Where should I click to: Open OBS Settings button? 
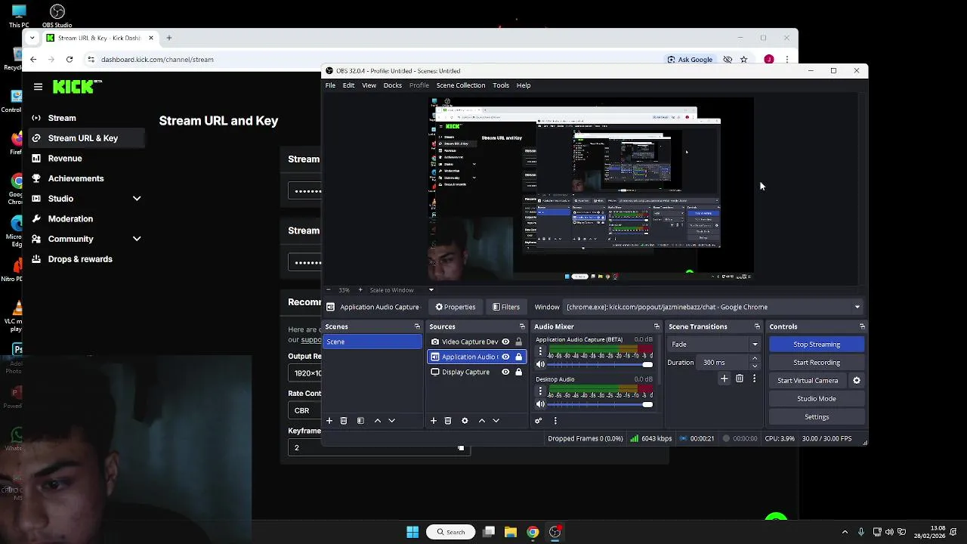pos(817,417)
